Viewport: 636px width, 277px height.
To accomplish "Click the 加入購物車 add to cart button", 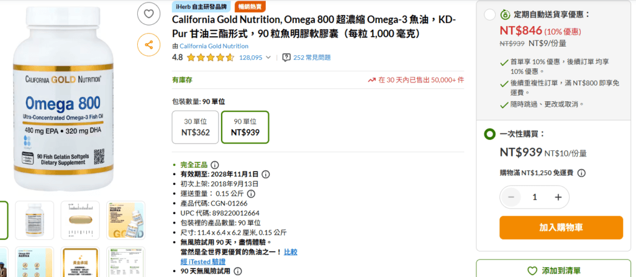I will pos(561,227).
